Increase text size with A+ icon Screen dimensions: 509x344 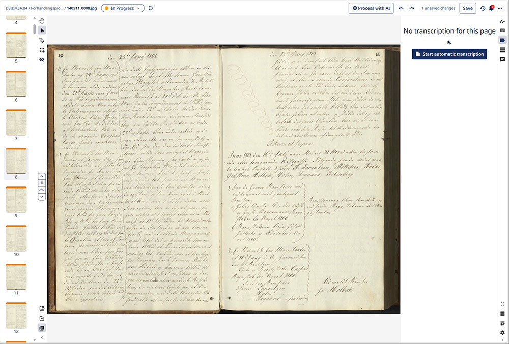(x=502, y=21)
